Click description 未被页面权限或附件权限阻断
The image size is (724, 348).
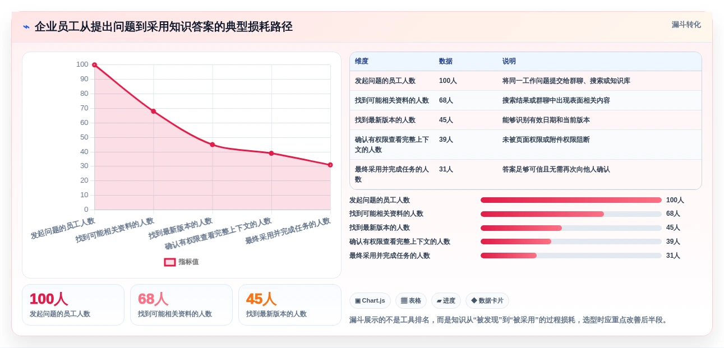[546, 140]
